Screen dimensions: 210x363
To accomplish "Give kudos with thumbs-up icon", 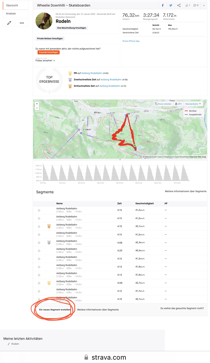I will (x=188, y=5).
